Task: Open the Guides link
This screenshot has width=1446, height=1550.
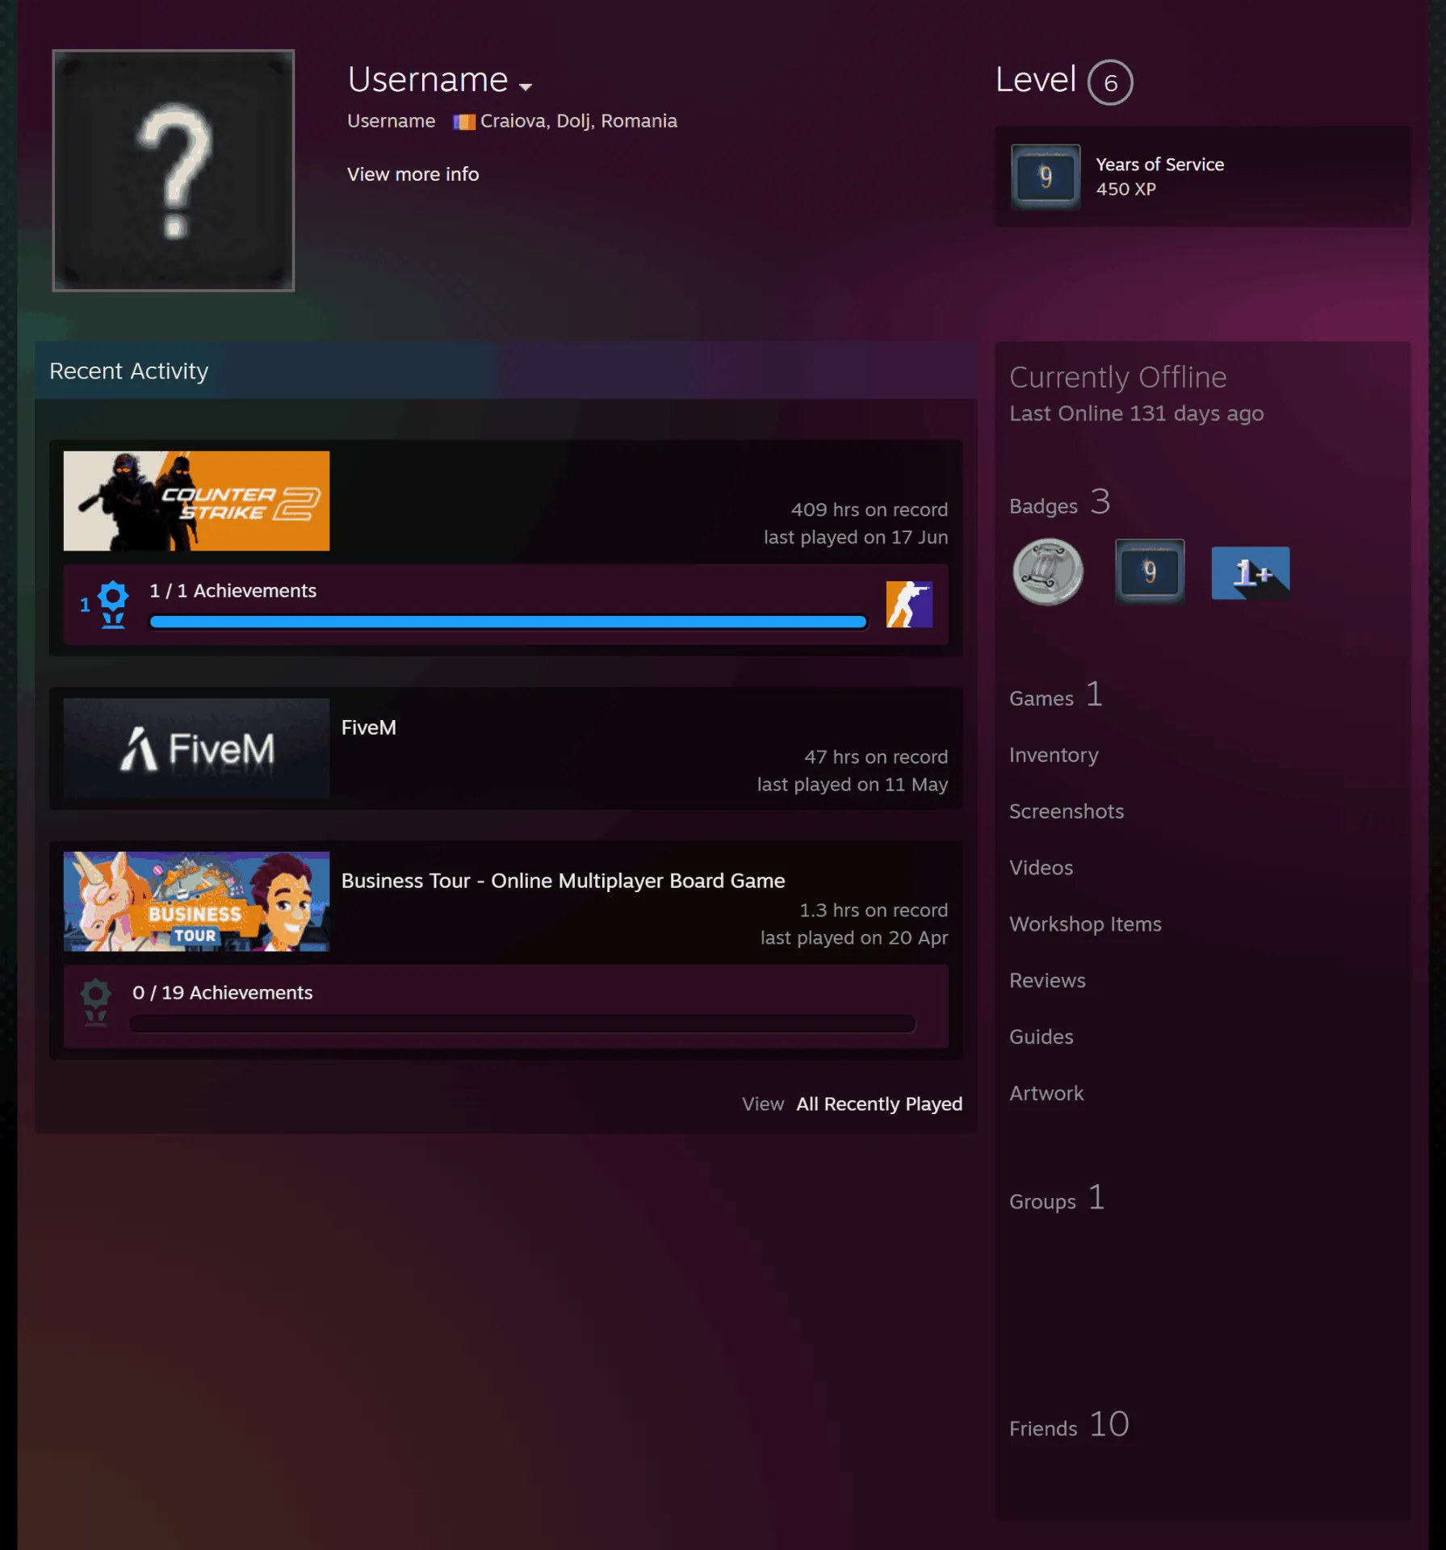Action: [x=1041, y=1037]
